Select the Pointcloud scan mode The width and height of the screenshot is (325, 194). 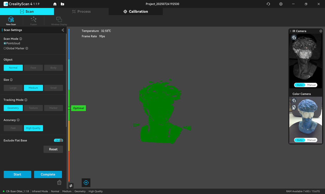[5, 43]
